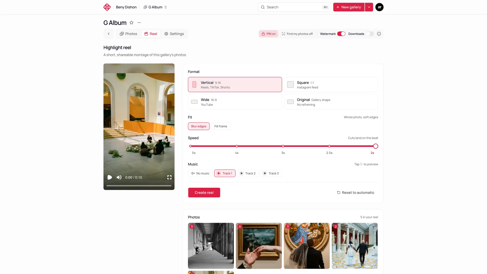
Task: Switch to the Settings tab
Action: click(174, 34)
